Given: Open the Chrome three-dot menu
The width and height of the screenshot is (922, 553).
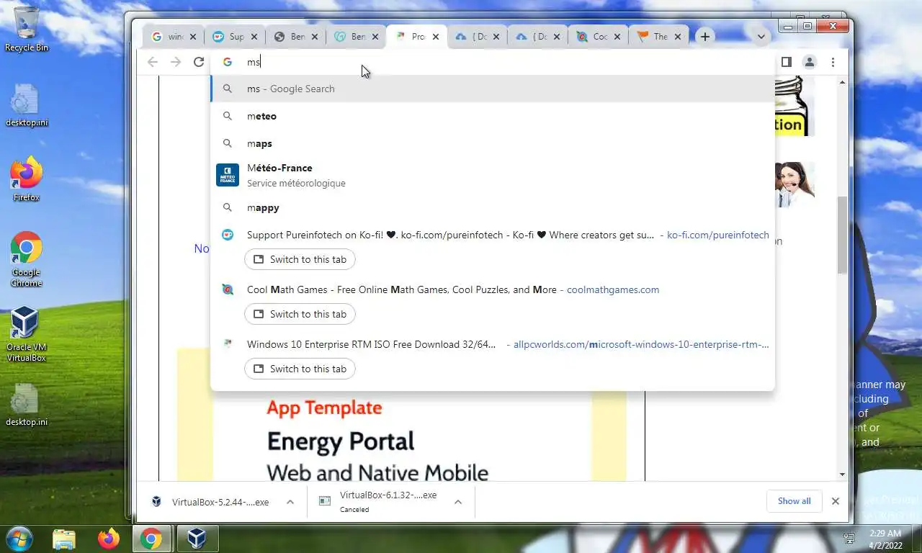Looking at the screenshot, I should click(833, 62).
